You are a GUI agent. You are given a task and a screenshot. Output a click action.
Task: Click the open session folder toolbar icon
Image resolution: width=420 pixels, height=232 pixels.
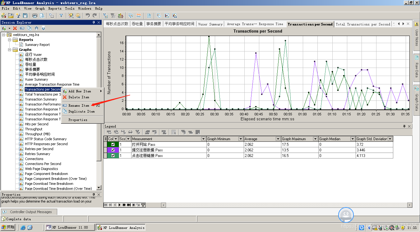coord(11,16)
